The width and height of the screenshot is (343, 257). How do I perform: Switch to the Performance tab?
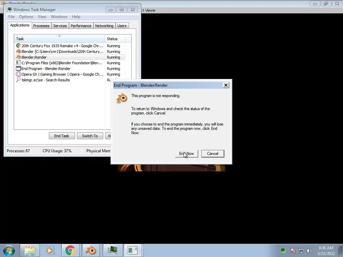click(81, 26)
